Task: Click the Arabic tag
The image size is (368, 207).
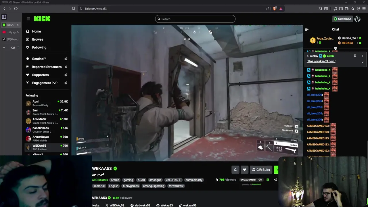Action: point(115,180)
